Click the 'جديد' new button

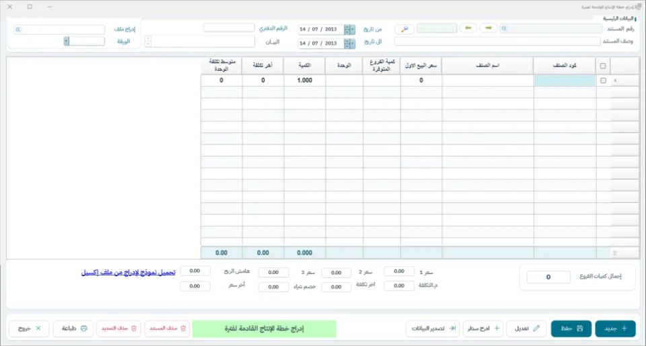tap(615, 329)
